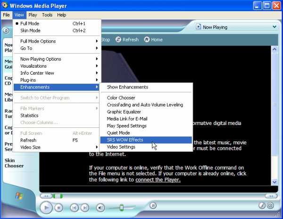Screen dimensions: 283x219
Task: Click the vertical scrollbar thumb
Action: pyautogui.click(x=275, y=104)
